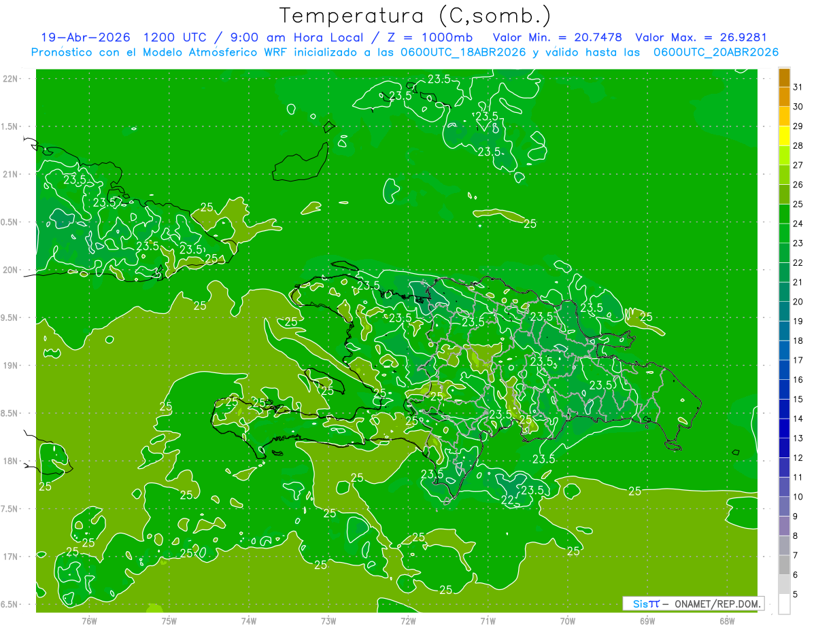Viewport: 816px width, 630px height.
Task: Select the "Valor Min. = 20.7478" text
Action: click(557, 38)
